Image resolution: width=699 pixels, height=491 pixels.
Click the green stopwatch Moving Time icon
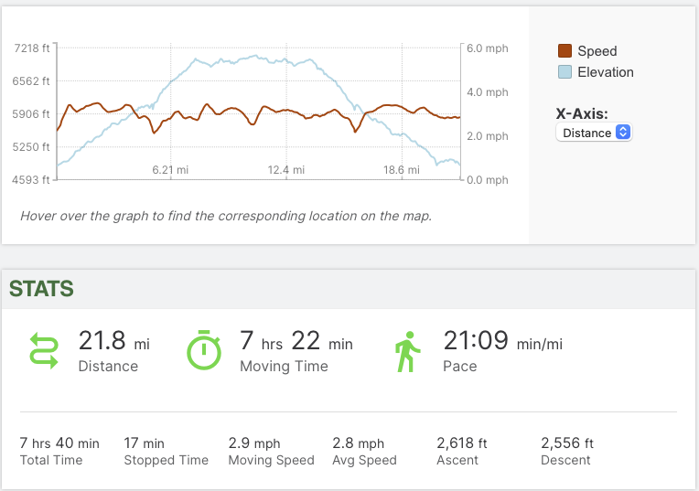203,350
